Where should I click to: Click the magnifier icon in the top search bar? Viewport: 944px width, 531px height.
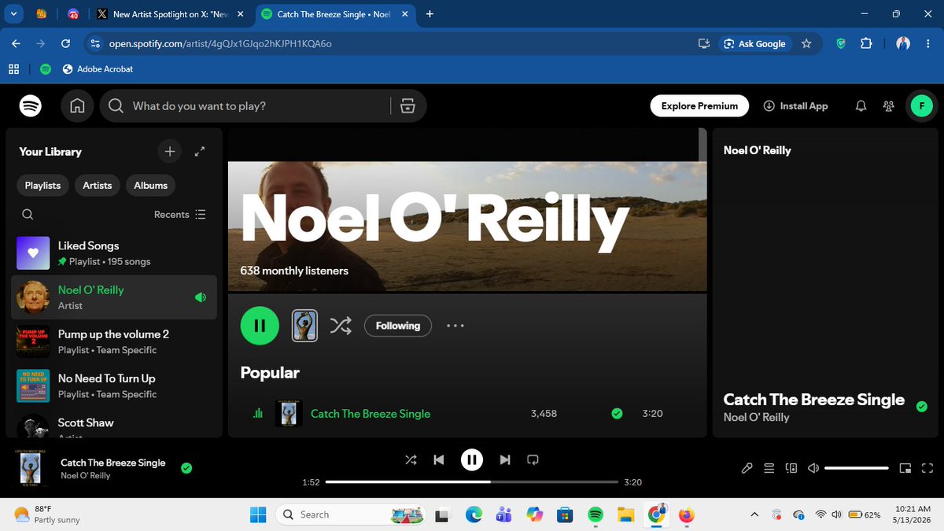(x=116, y=106)
